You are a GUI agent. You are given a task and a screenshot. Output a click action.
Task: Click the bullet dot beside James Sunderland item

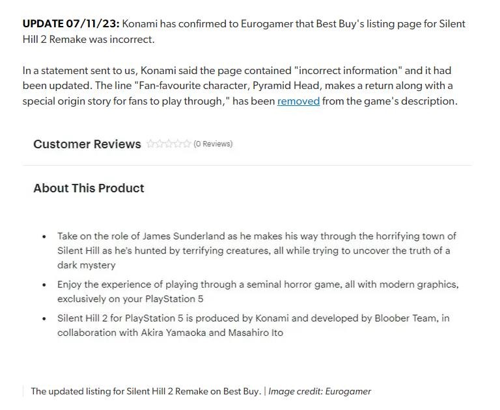(x=44, y=237)
